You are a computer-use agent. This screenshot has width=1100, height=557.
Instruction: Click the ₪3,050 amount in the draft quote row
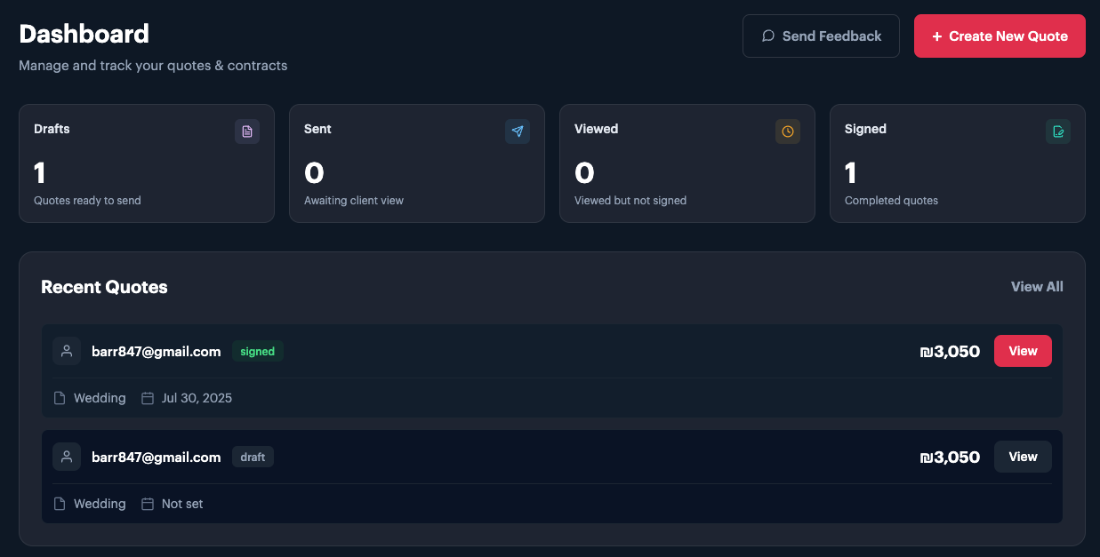pos(950,457)
